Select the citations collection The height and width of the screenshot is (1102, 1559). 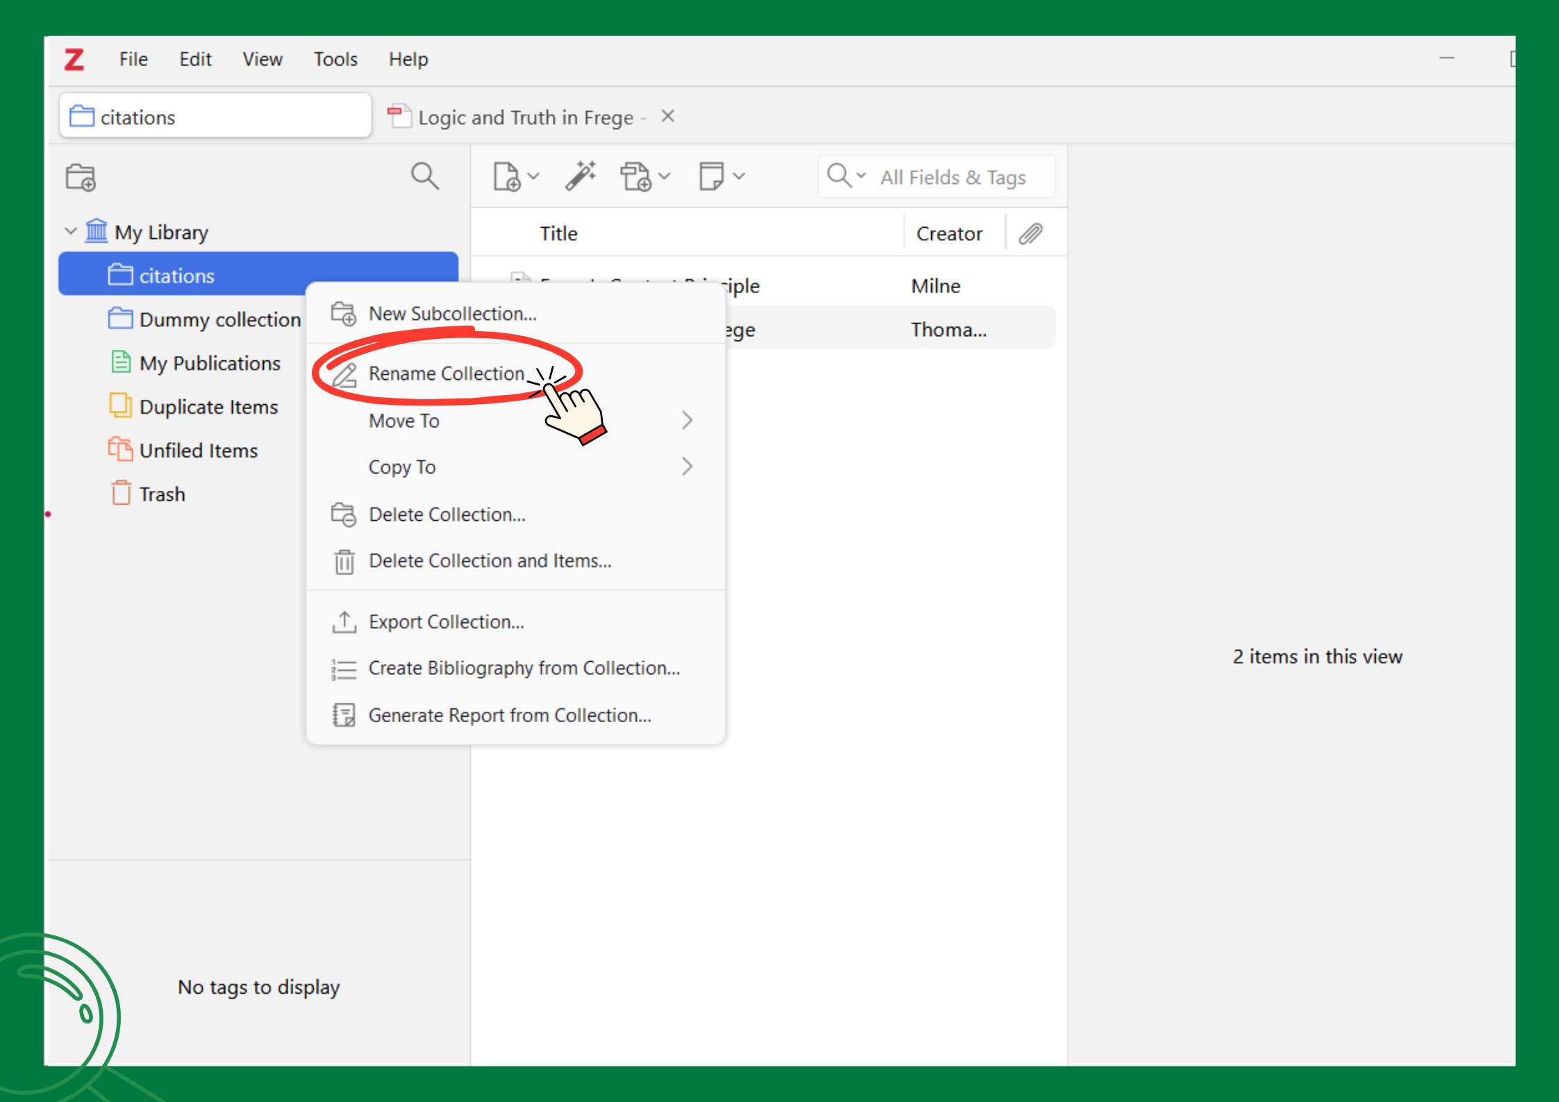[258, 275]
